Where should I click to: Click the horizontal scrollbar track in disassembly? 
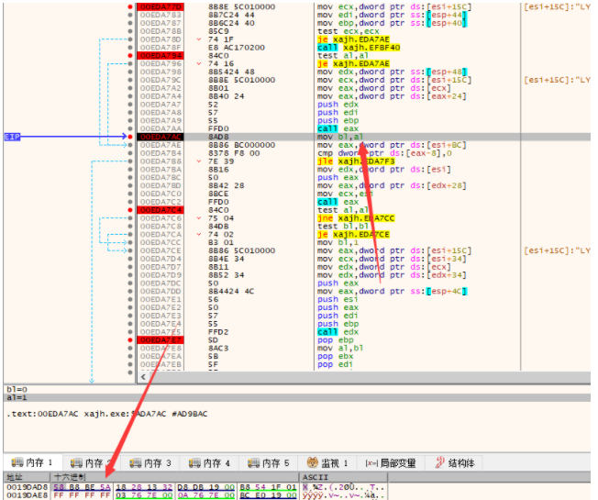[370, 377]
